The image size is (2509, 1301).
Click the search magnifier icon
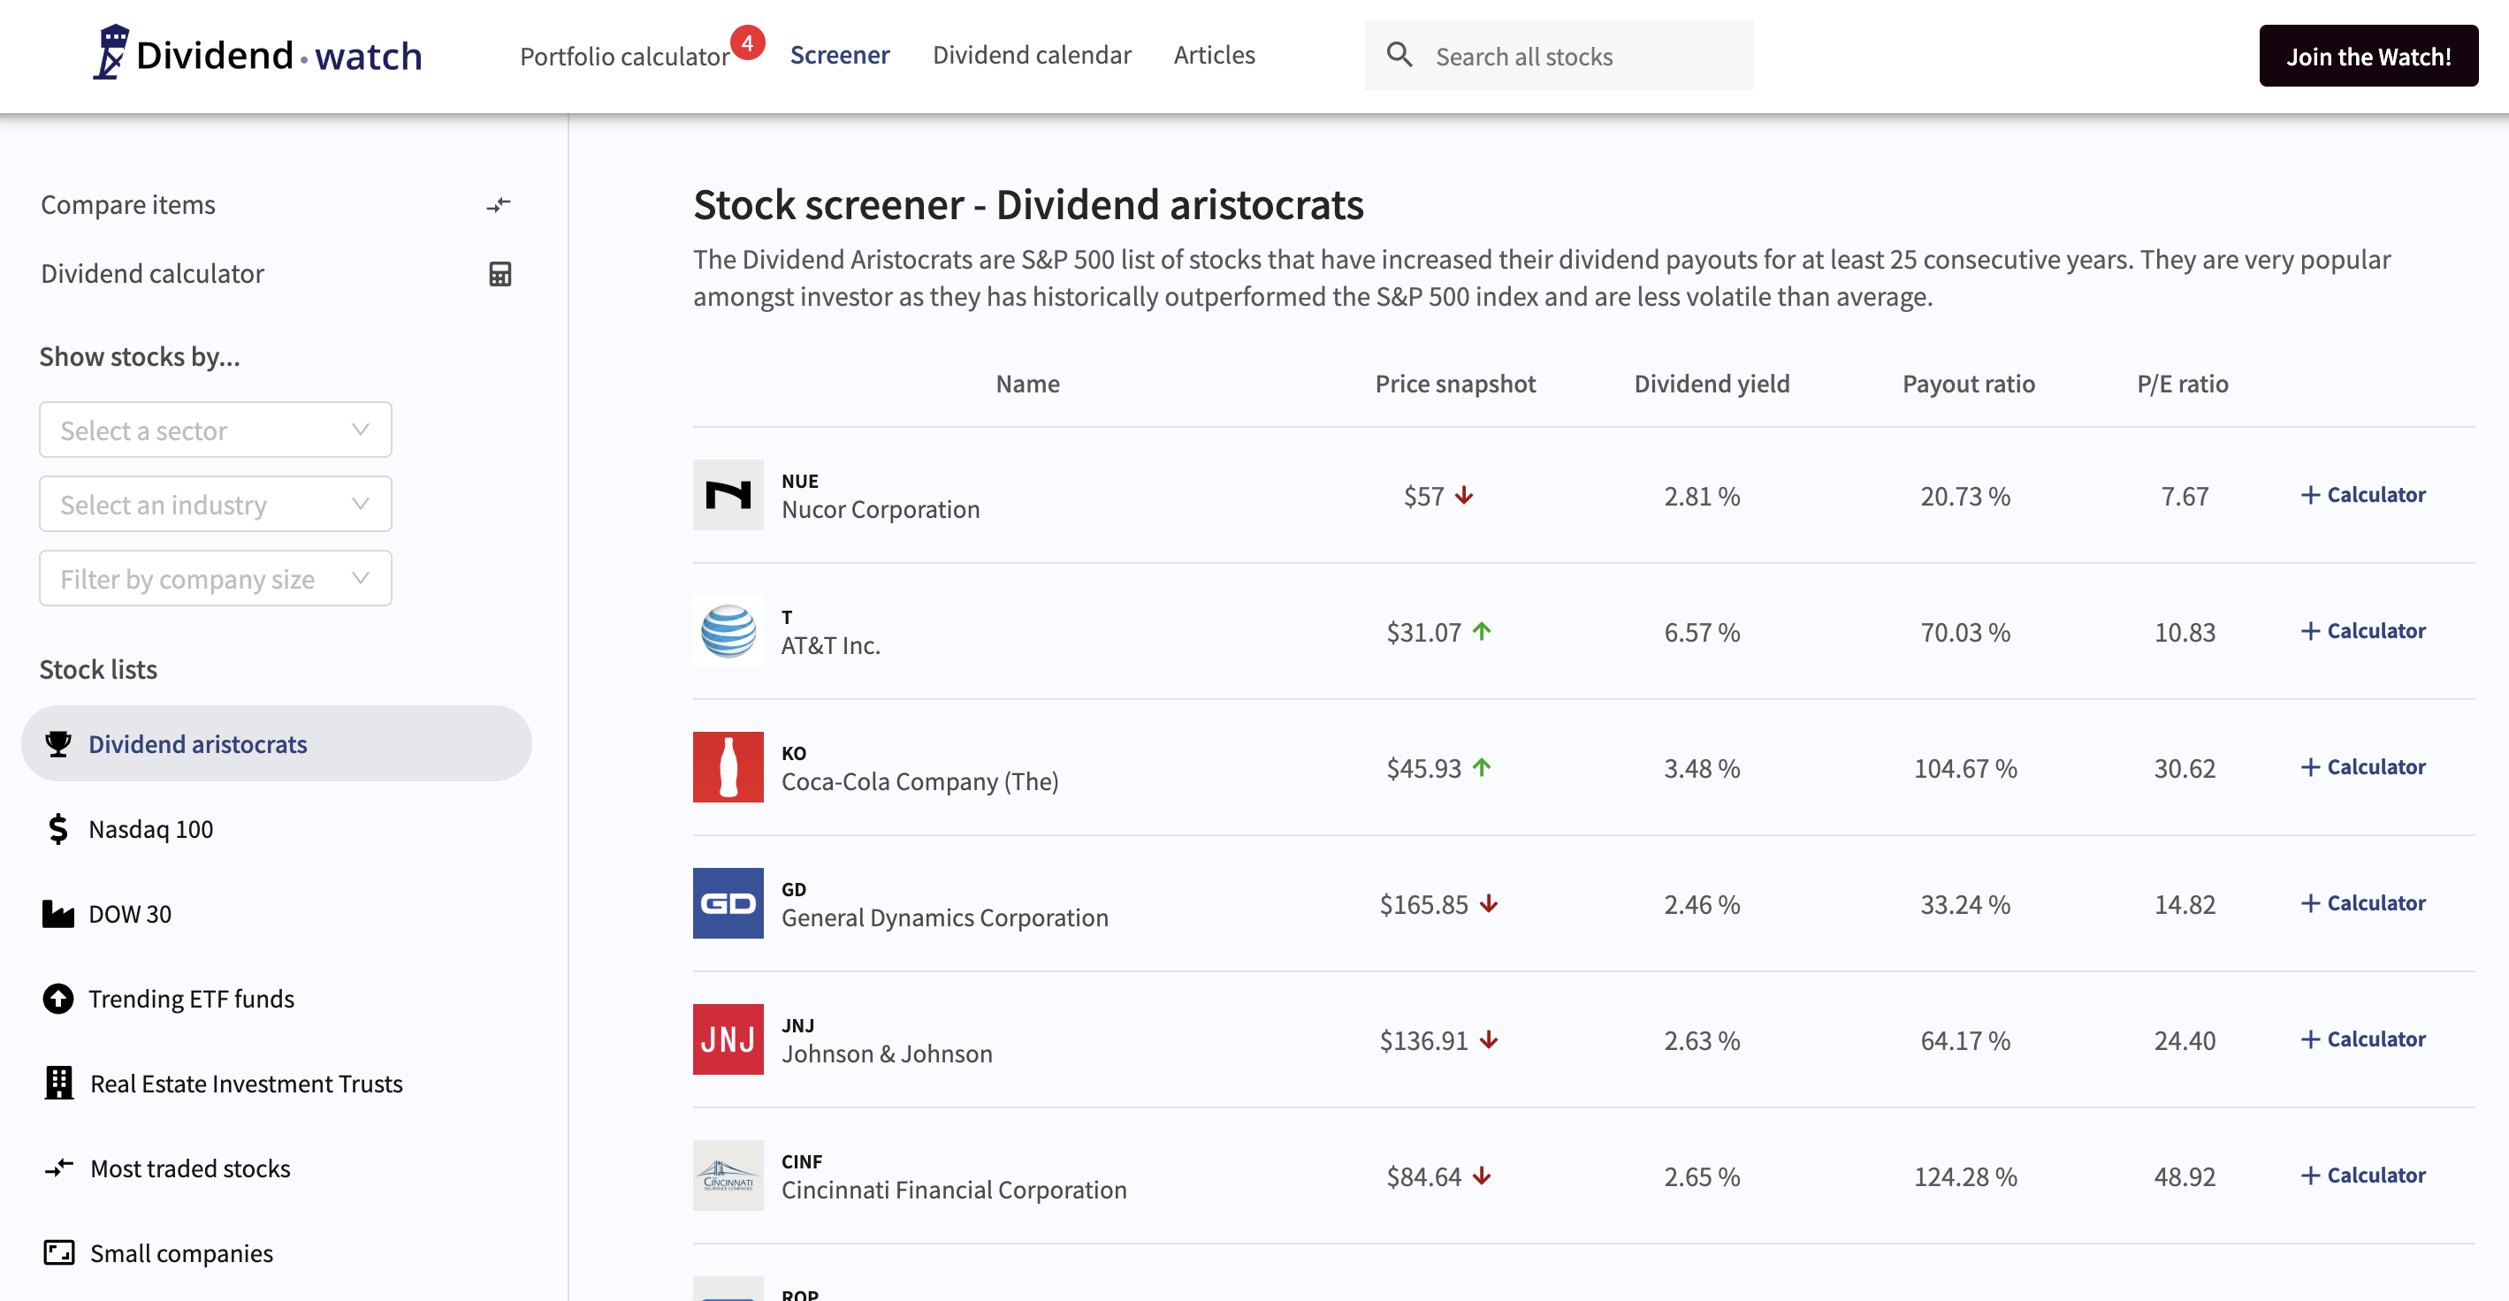coord(1399,55)
